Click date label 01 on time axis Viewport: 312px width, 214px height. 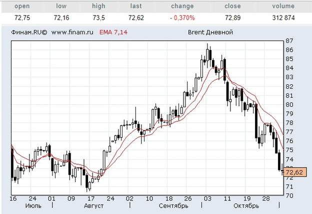51,199
